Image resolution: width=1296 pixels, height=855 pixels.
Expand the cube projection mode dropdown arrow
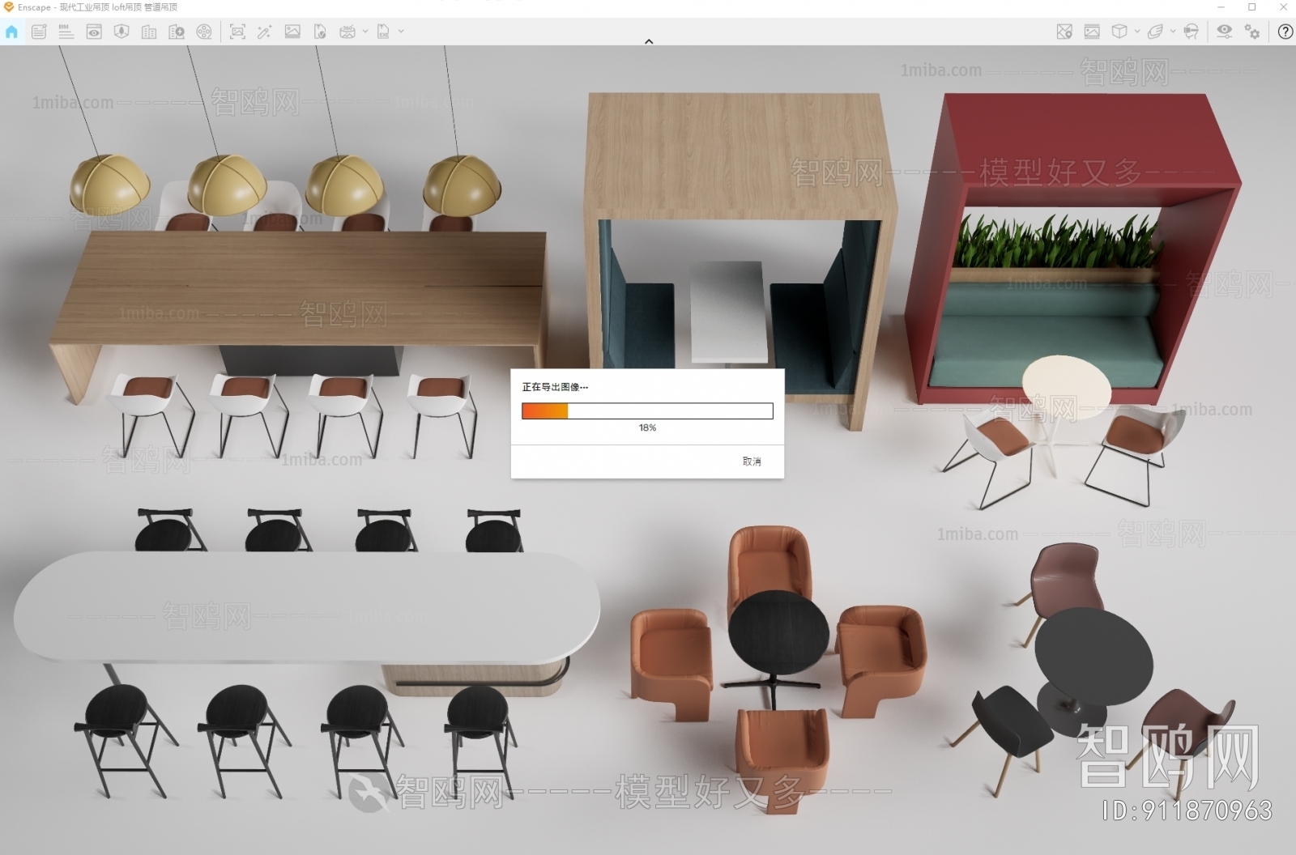(1137, 32)
